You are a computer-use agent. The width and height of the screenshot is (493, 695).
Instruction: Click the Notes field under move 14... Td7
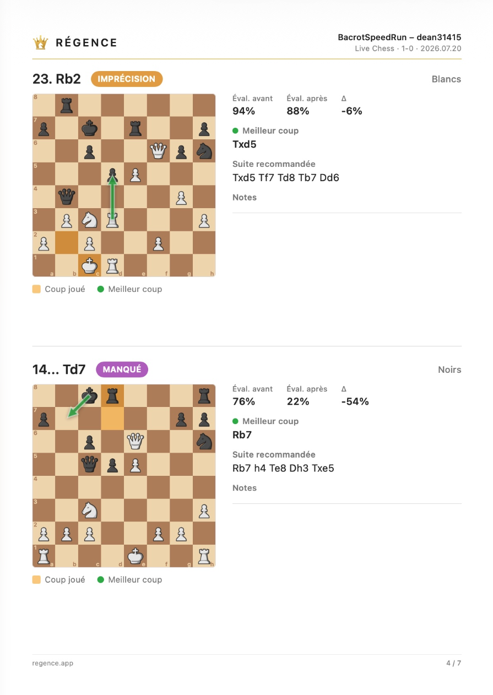pos(347,496)
